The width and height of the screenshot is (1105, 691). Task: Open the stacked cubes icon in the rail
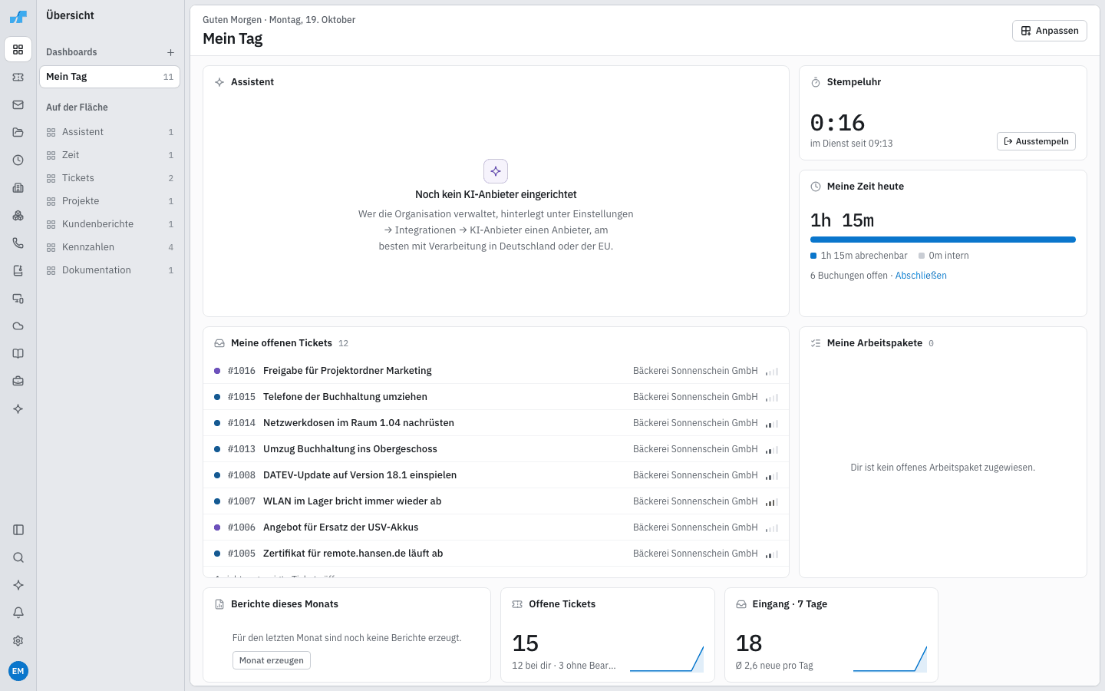pyautogui.click(x=18, y=216)
